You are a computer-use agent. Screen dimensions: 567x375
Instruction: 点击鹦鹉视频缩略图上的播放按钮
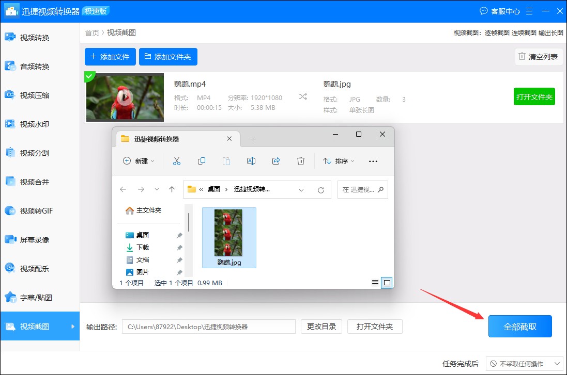[x=125, y=97]
